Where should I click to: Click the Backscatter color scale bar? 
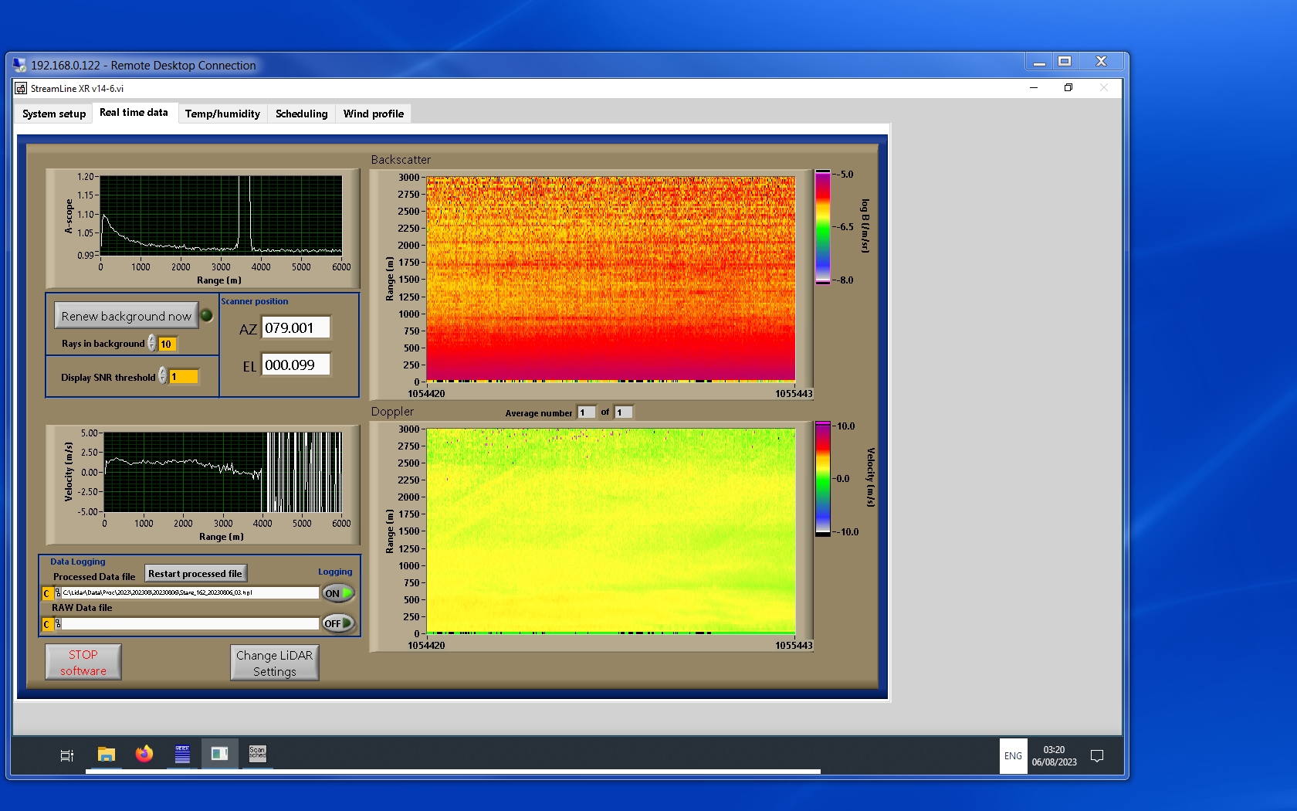click(823, 227)
